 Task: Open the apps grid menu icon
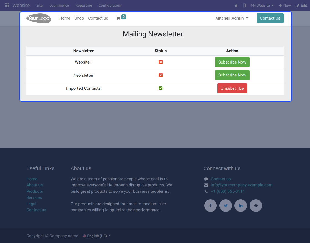tap(7, 5)
